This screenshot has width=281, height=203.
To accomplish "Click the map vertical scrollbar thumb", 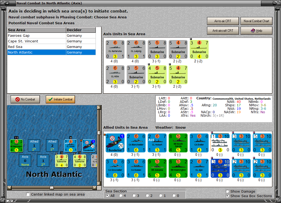I will point(99,133).
